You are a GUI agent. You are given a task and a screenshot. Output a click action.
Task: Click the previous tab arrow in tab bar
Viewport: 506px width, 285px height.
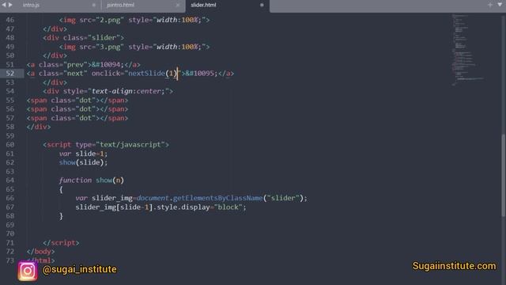point(4,5)
